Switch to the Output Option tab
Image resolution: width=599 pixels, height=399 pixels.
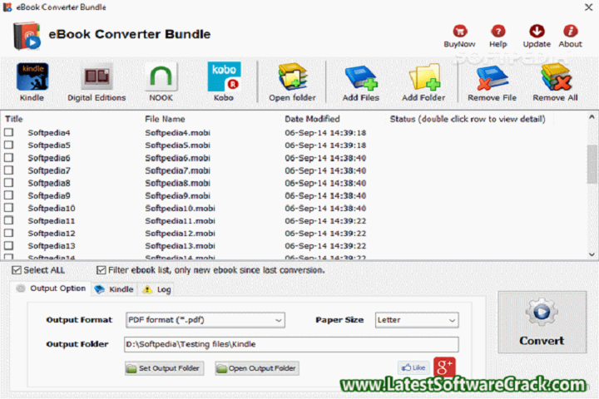[51, 288]
